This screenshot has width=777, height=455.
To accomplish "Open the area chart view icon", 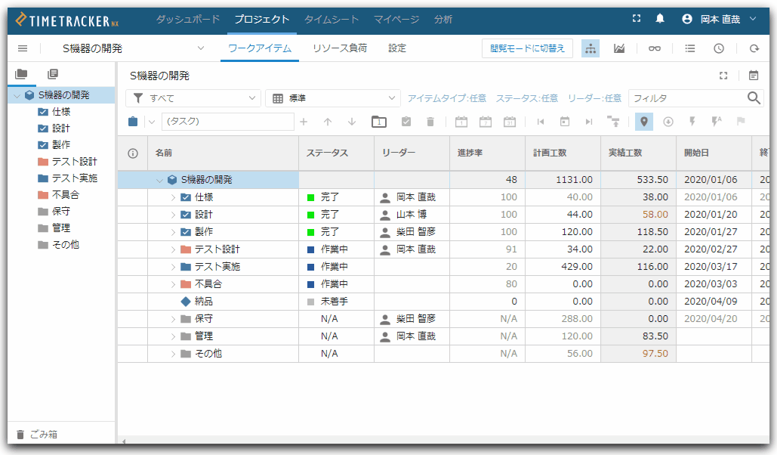I will pos(619,48).
